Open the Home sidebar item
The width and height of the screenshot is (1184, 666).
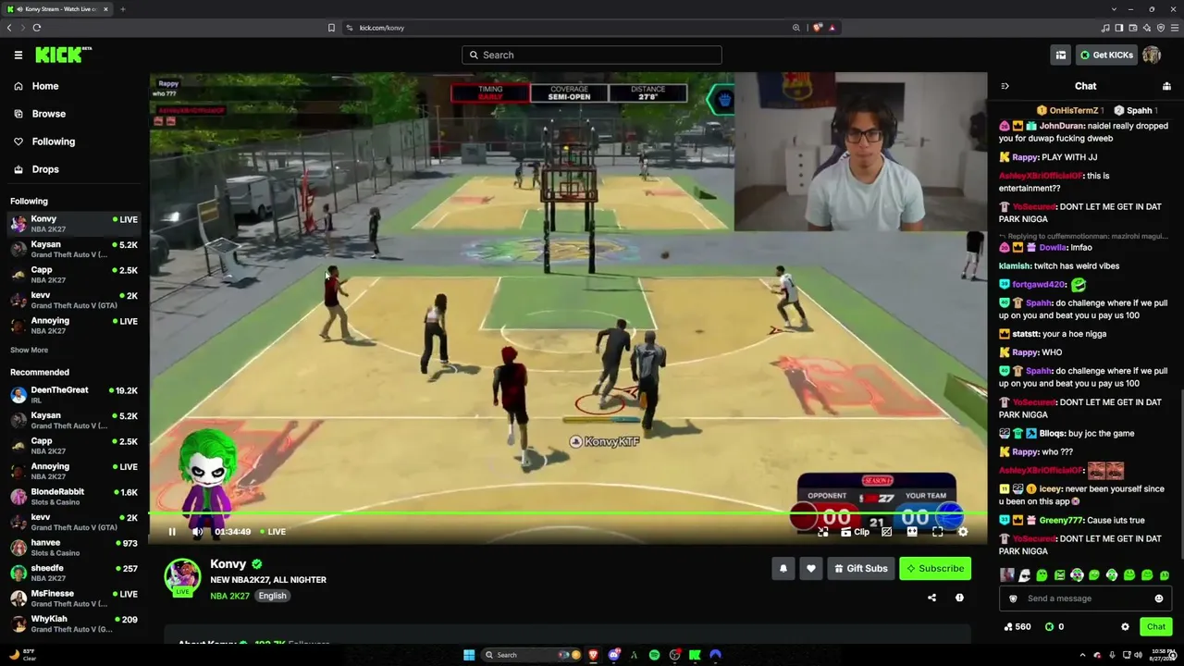tap(44, 86)
